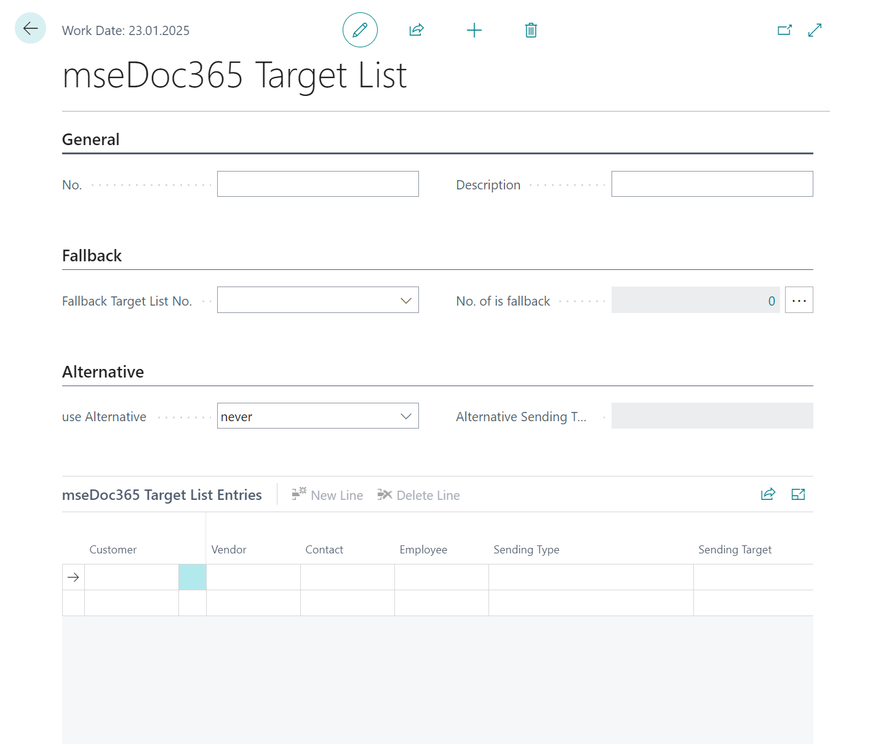Click New Line in the entries toolbar
The height and width of the screenshot is (744, 889).
[327, 495]
